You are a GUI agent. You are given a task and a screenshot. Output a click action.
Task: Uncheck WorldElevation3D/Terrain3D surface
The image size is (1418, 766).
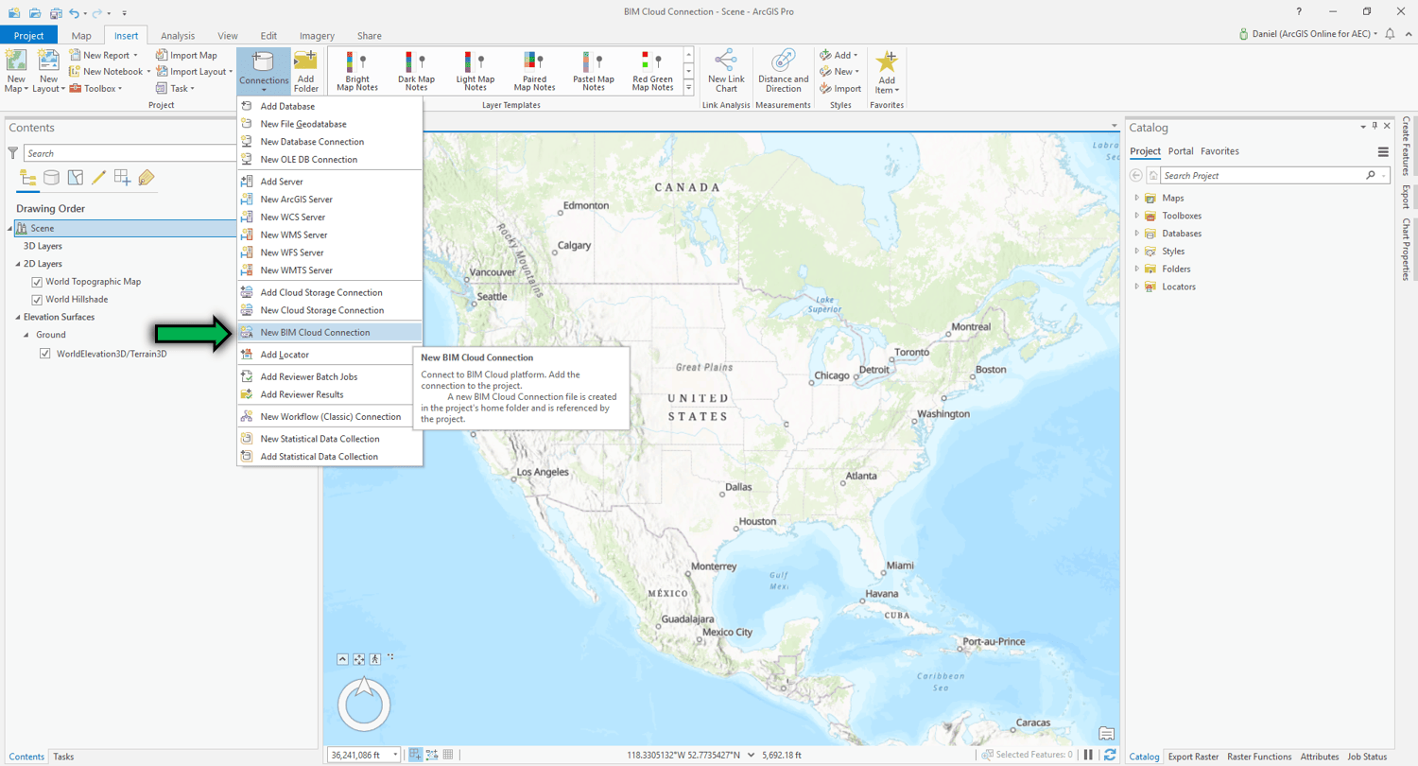coord(44,354)
